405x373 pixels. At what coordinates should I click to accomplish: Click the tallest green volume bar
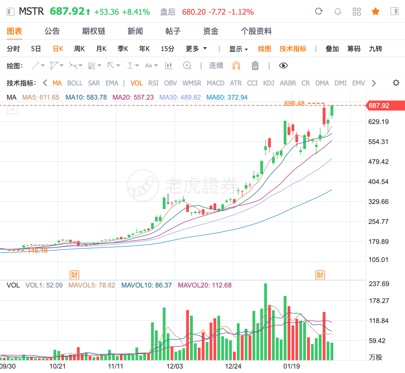(266, 322)
